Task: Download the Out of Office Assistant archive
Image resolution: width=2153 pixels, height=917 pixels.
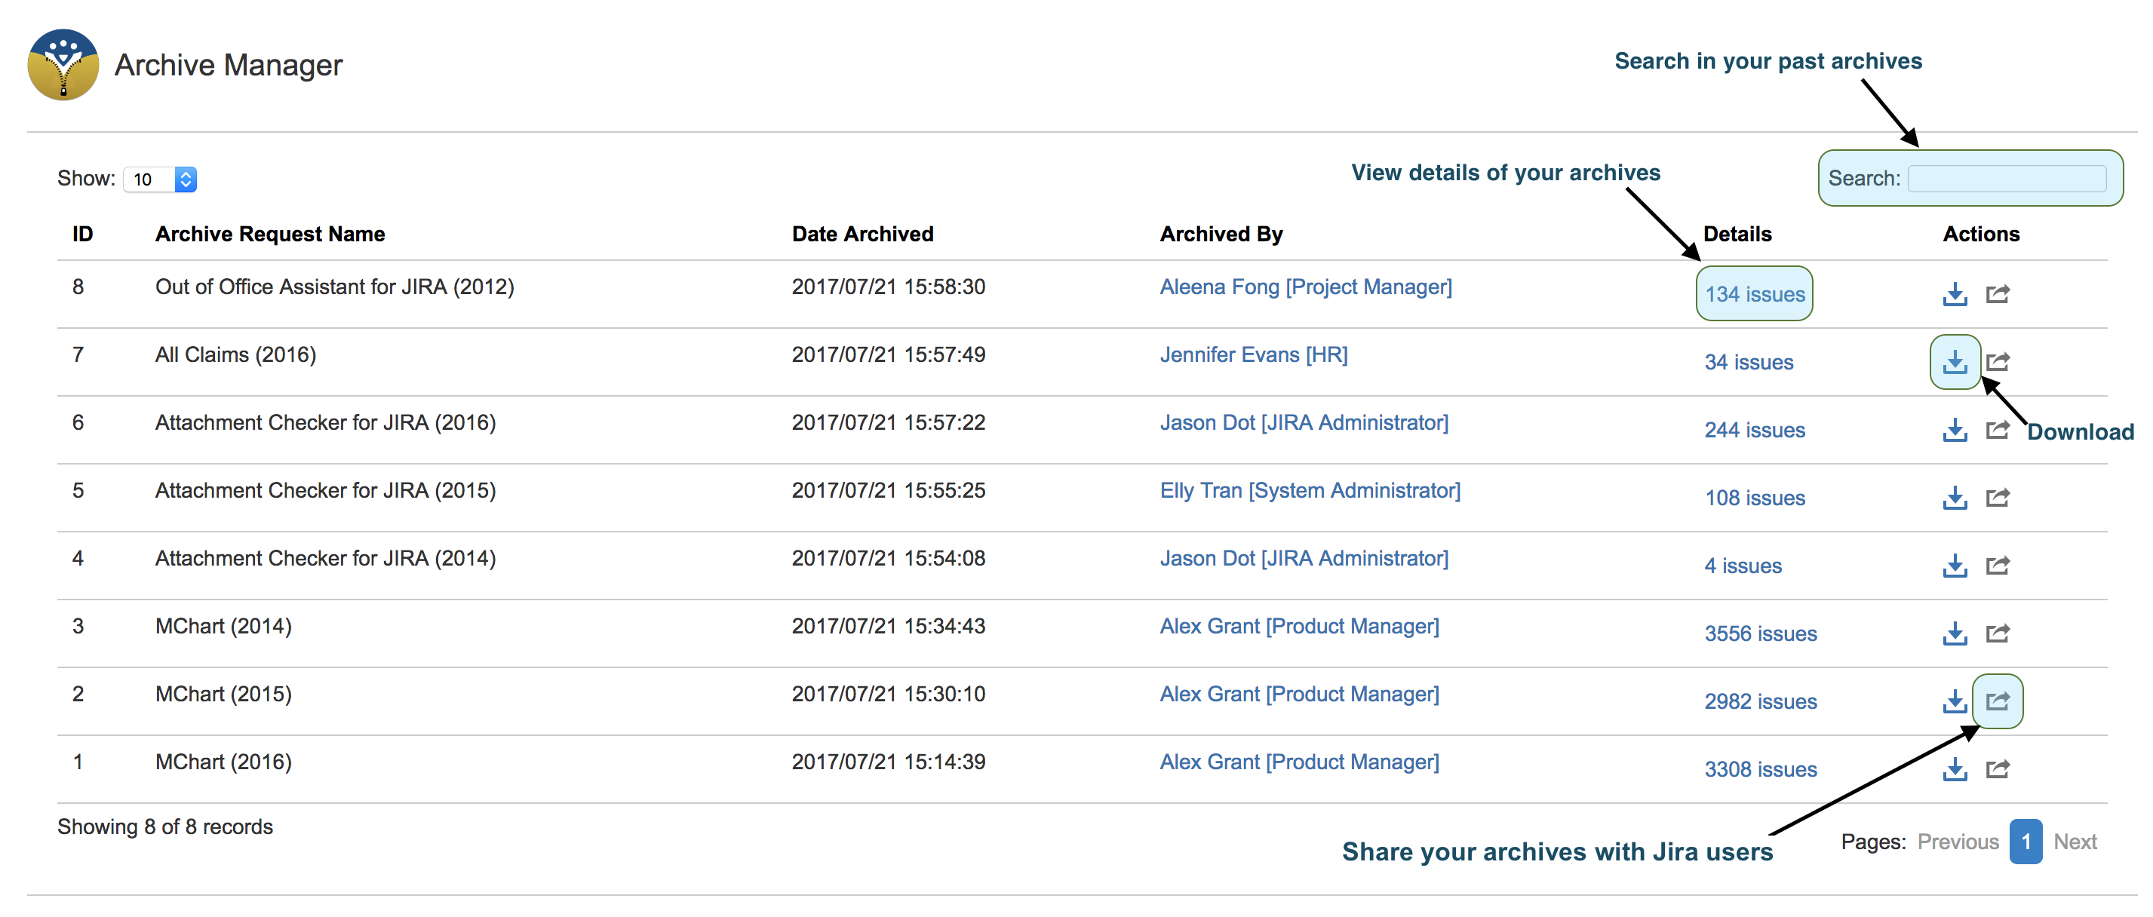Action: 1954,295
